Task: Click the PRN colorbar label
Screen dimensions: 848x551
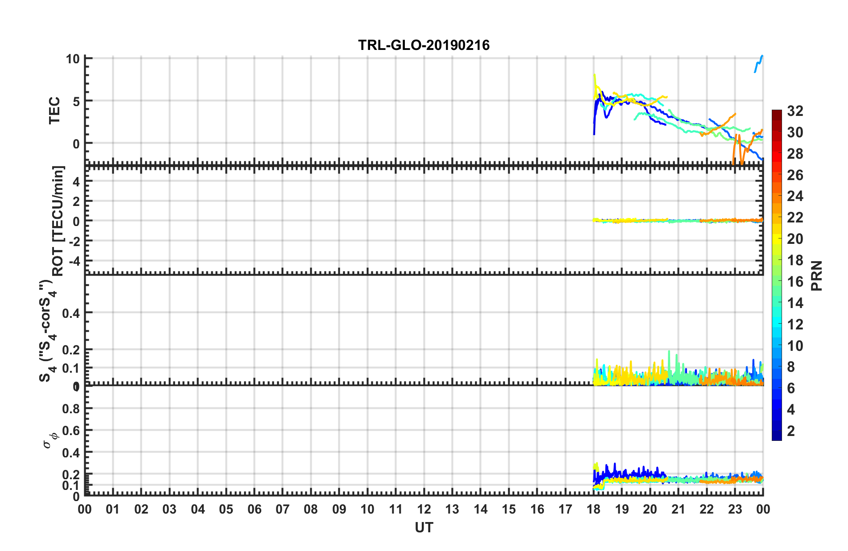Action: point(816,275)
